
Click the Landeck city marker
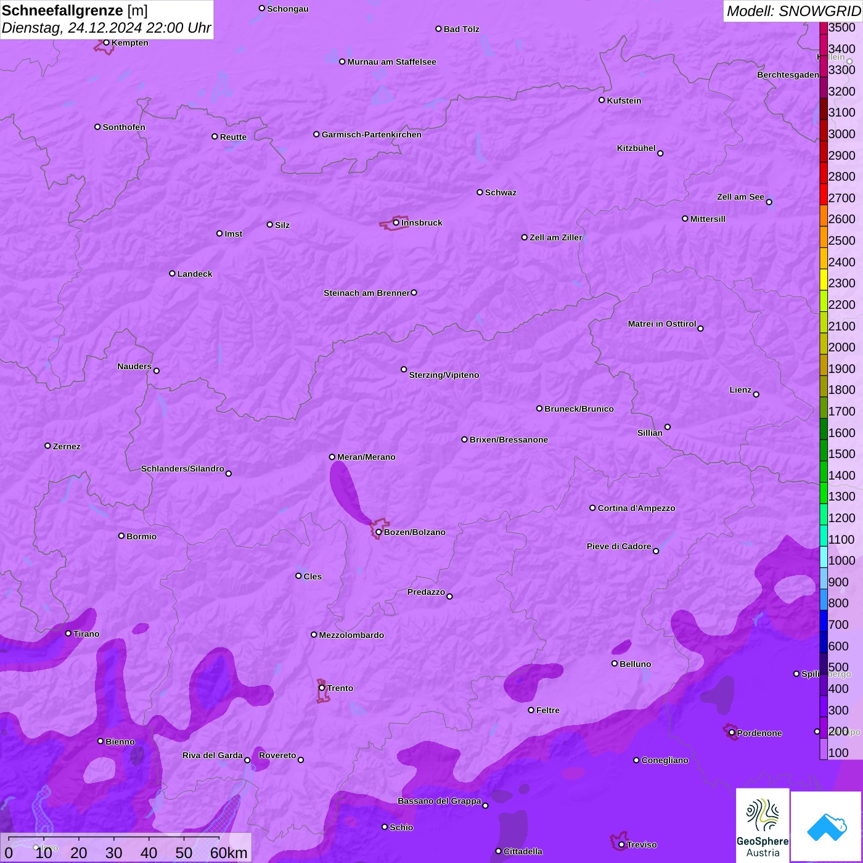[173, 273]
